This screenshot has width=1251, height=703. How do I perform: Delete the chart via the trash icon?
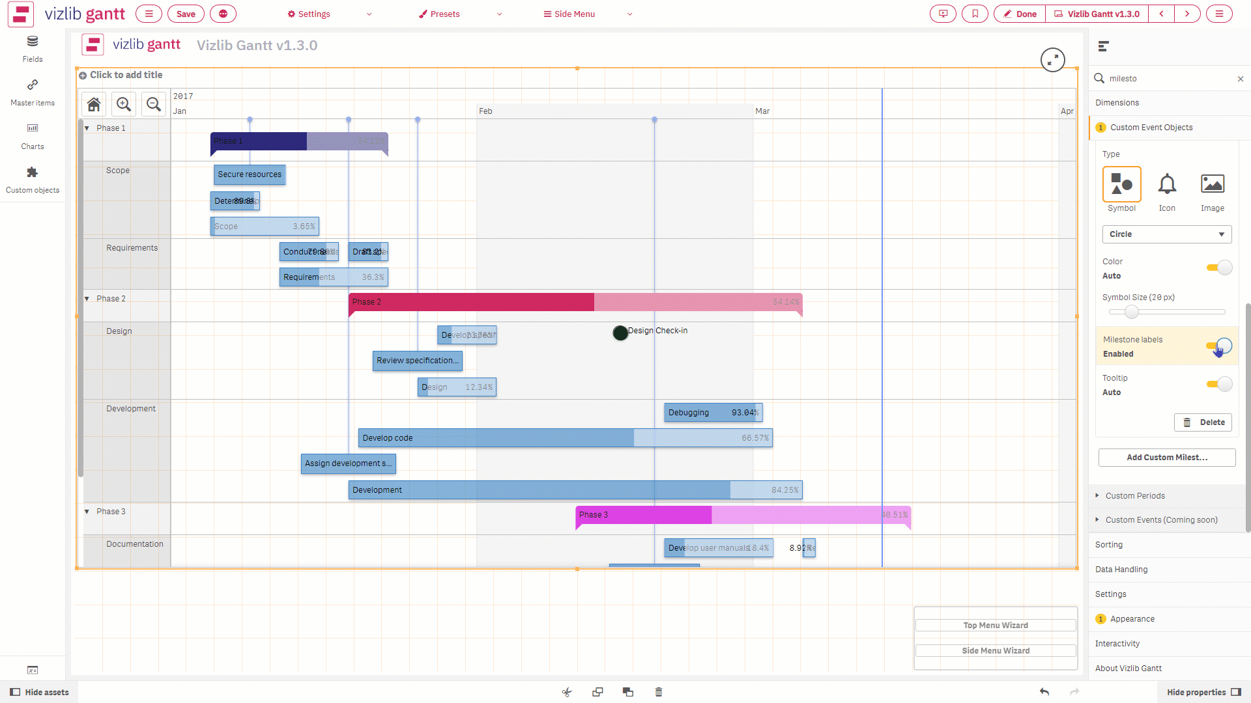(x=659, y=692)
